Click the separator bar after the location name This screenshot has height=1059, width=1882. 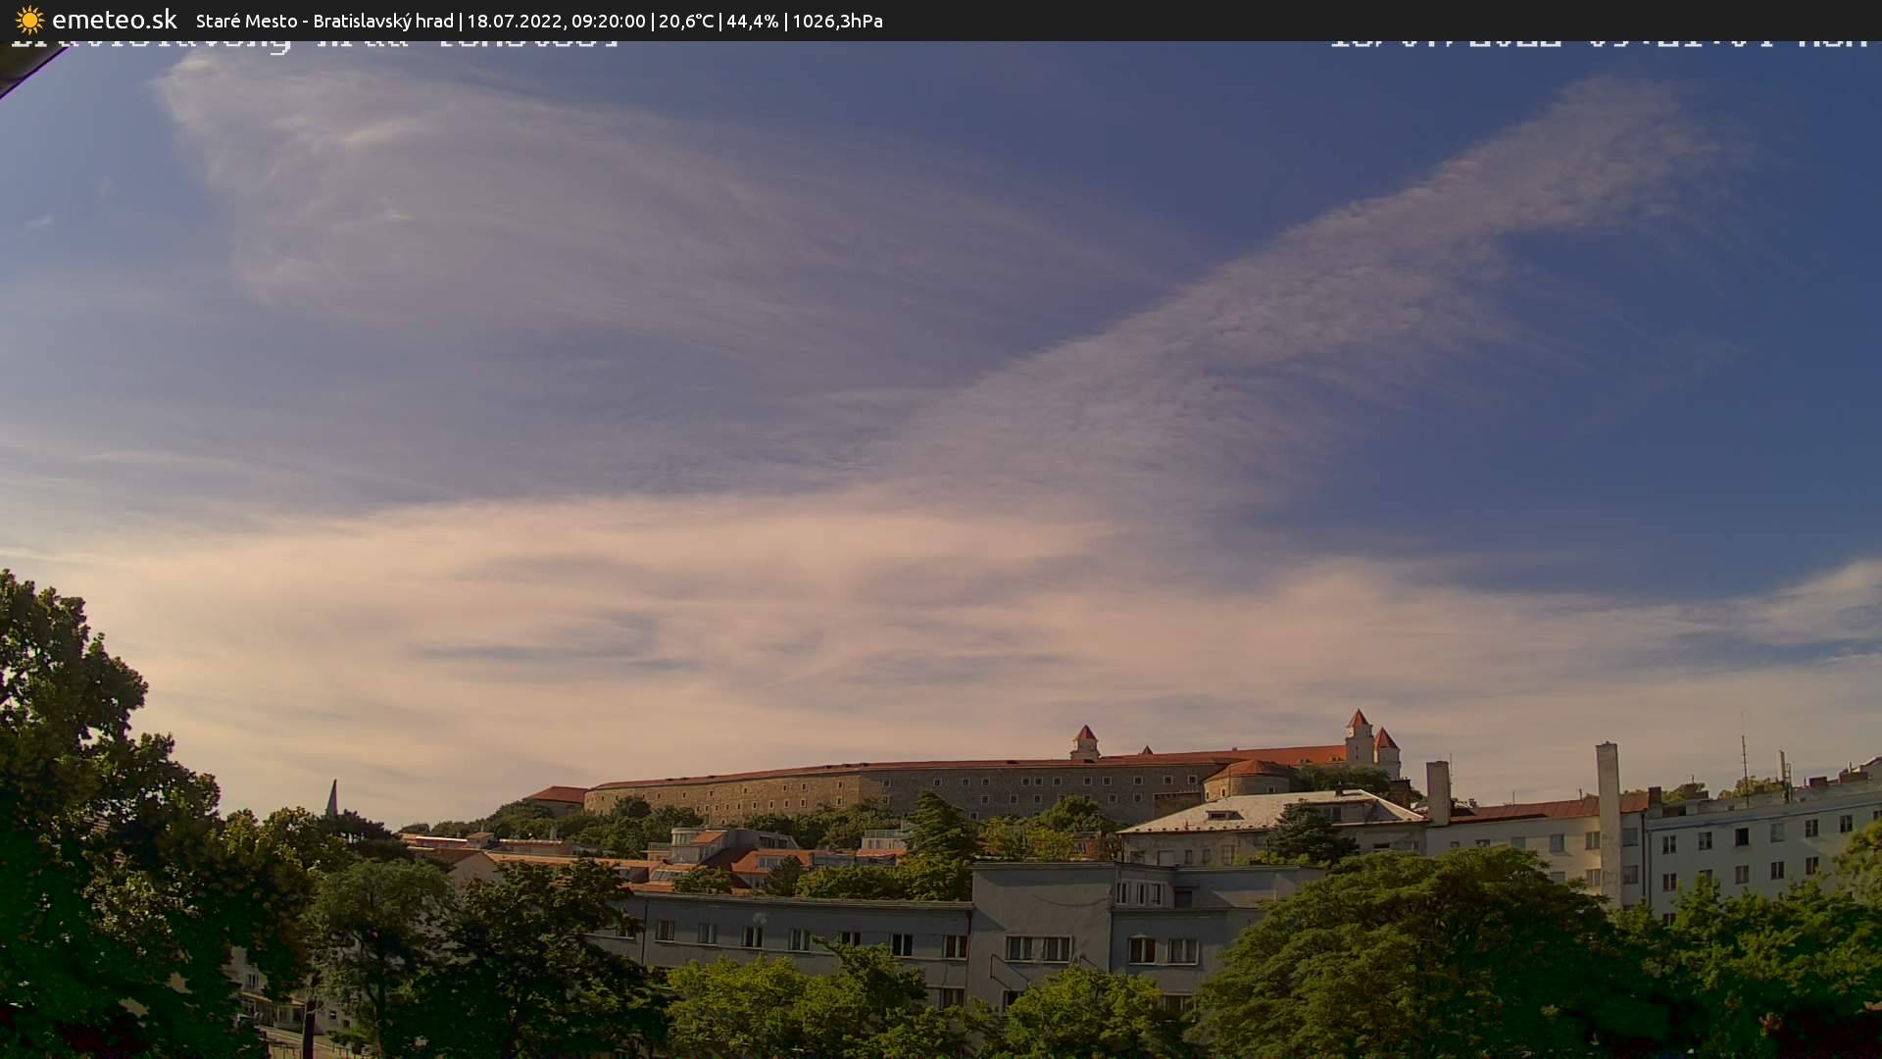point(461,20)
